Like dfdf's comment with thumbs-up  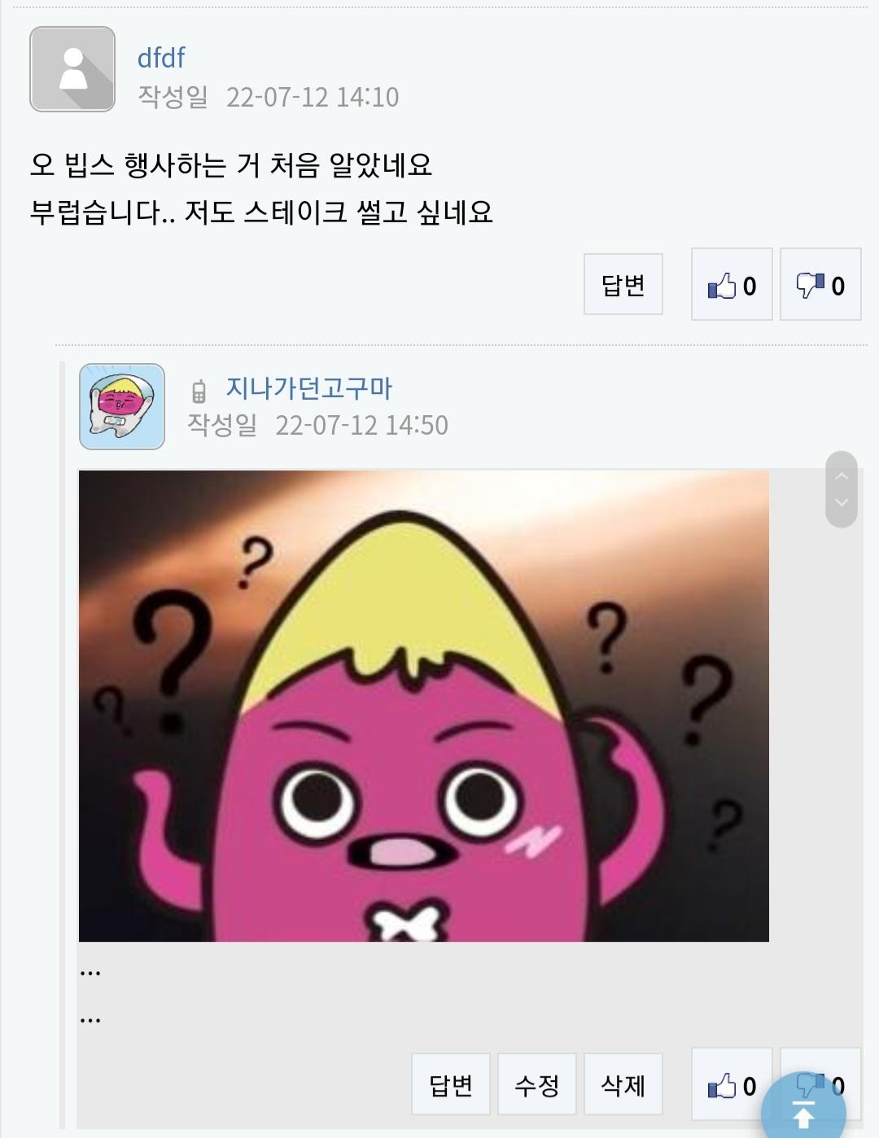732,285
